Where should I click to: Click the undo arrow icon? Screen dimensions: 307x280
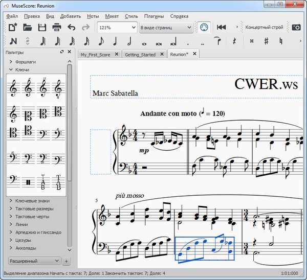72,27
